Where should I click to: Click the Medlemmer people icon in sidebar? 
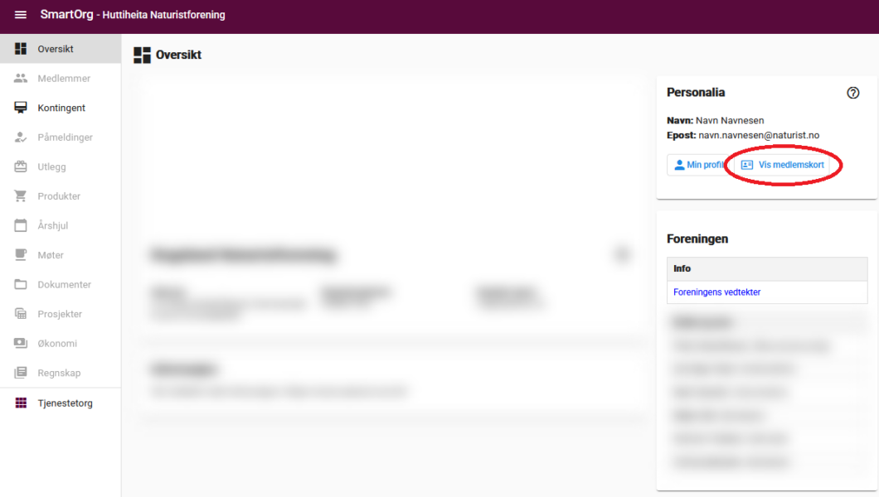click(21, 79)
